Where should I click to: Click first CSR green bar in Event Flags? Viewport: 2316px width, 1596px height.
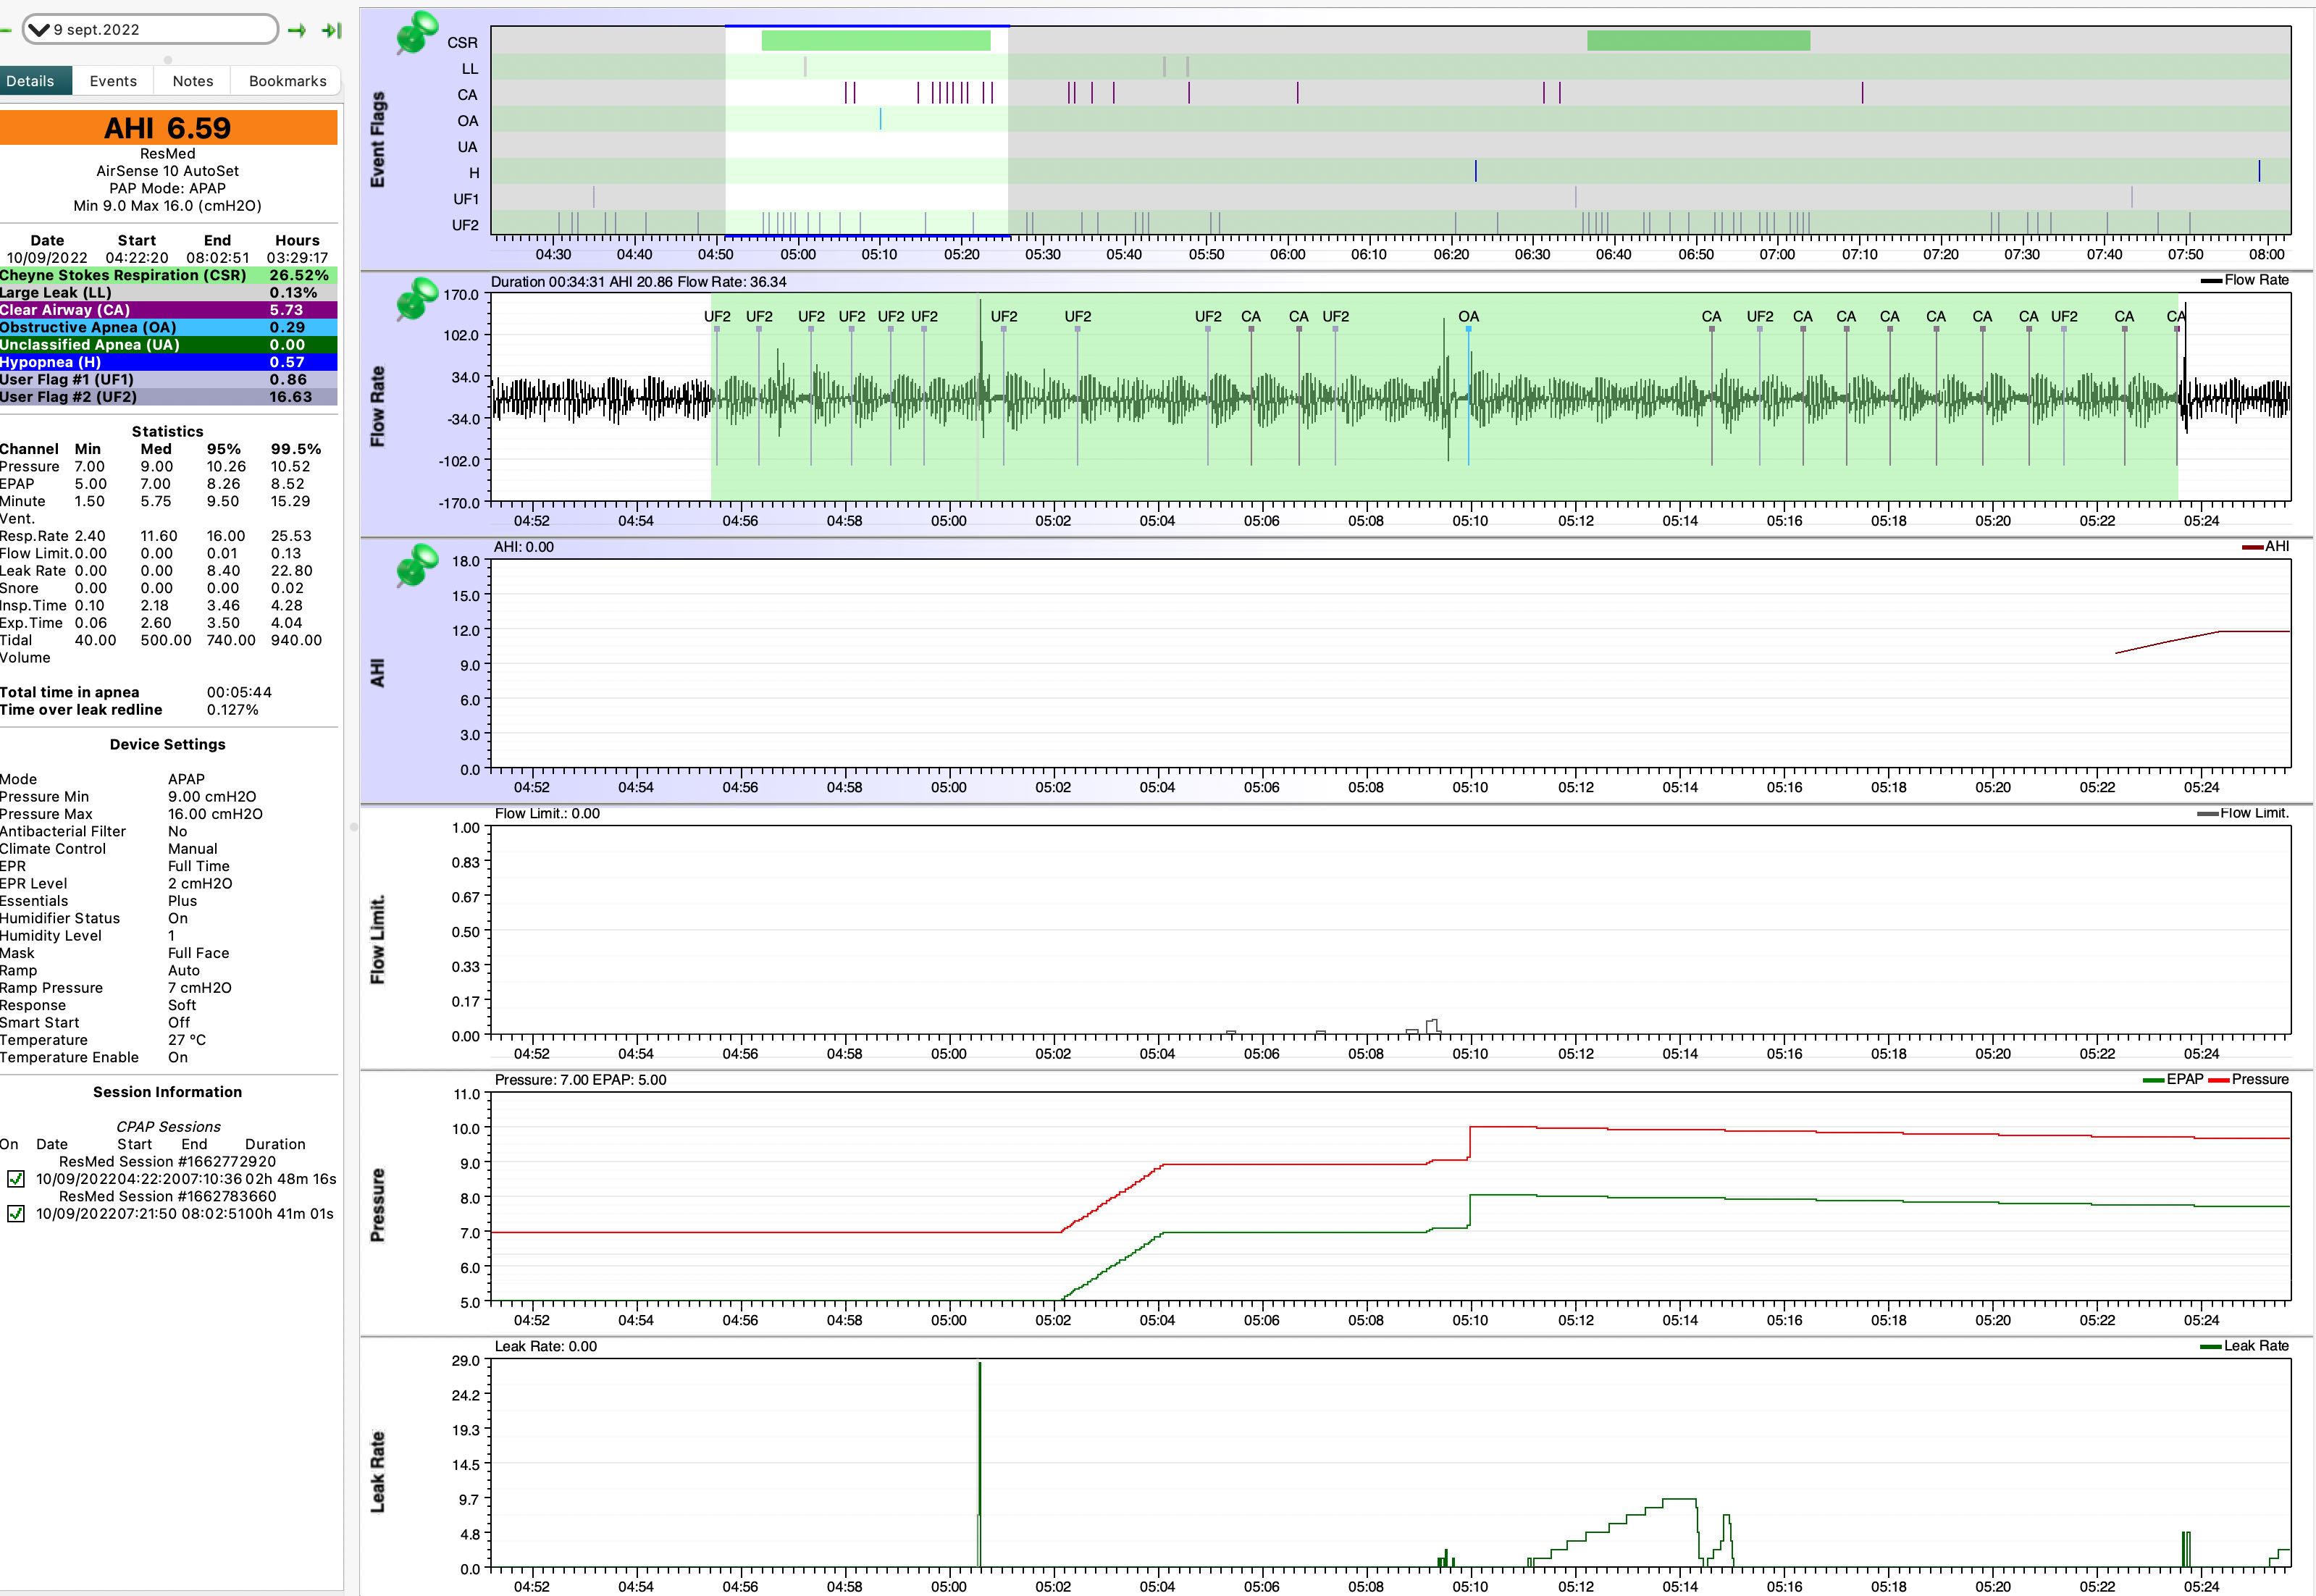[x=875, y=41]
